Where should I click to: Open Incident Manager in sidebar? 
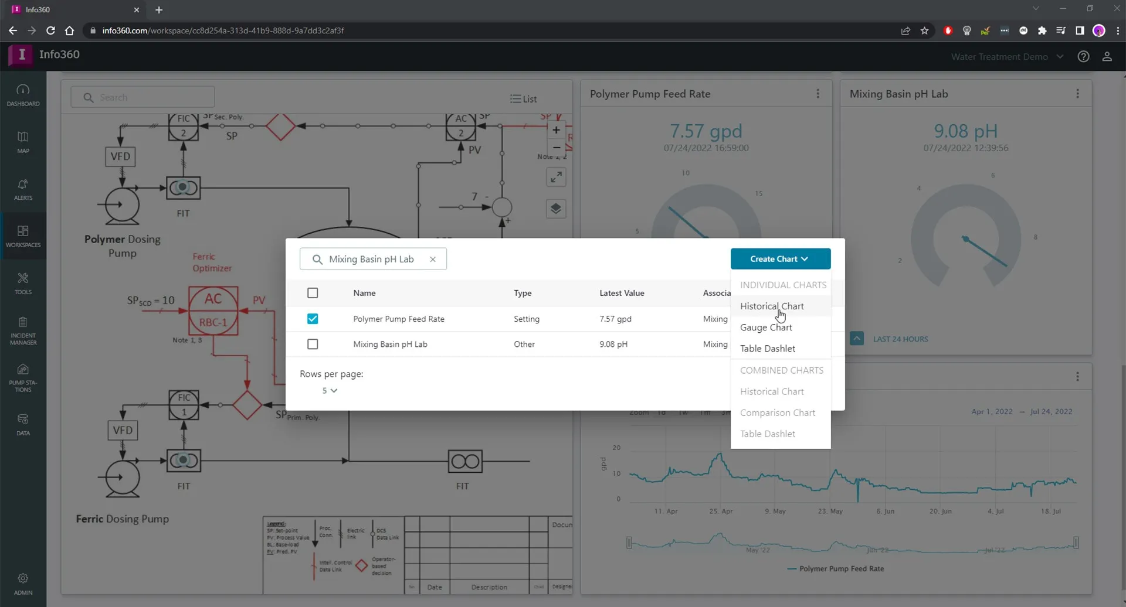point(23,330)
